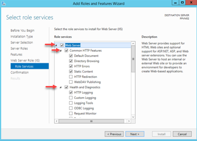This screenshot has width=197, height=141.
Task: Select the HTTP Redirection row label
Action: tap(86, 77)
